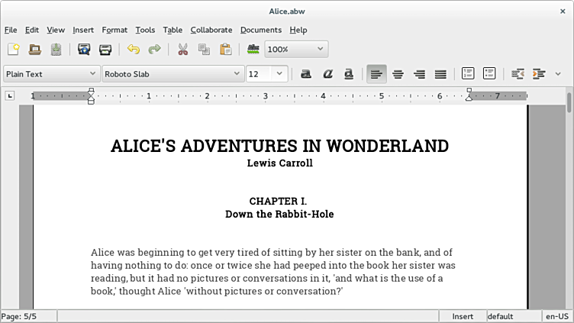This screenshot has width=574, height=323.
Task: Open Print Preview from the toolbar
Action: pyautogui.click(x=84, y=50)
